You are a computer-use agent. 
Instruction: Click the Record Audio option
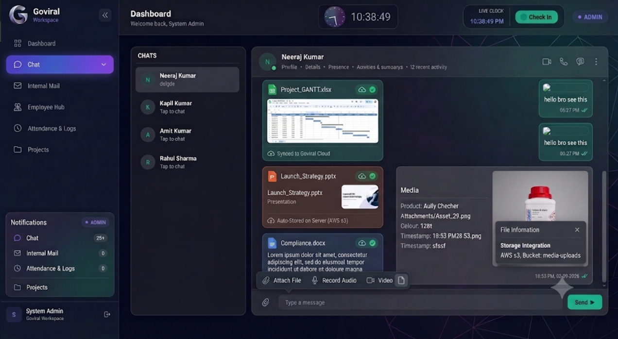334,280
